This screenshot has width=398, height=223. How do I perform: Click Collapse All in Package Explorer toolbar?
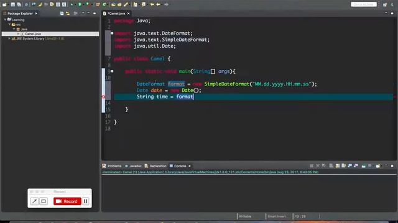[x=62, y=13]
